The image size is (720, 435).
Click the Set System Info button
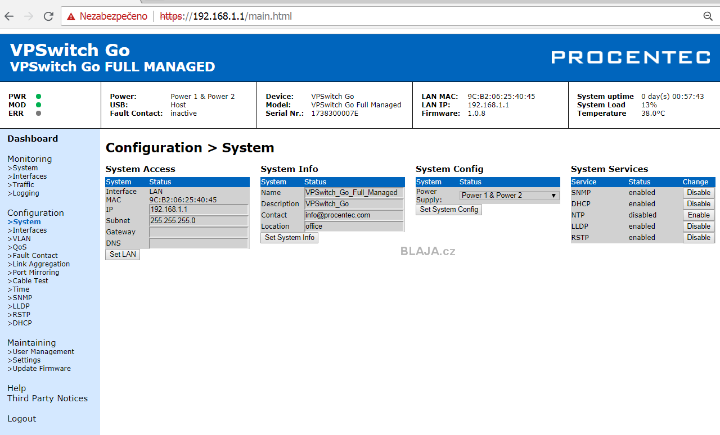coord(290,238)
